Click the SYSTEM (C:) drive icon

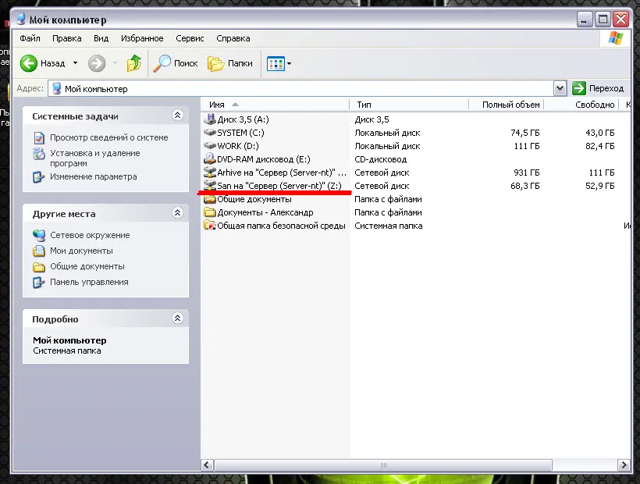point(210,133)
